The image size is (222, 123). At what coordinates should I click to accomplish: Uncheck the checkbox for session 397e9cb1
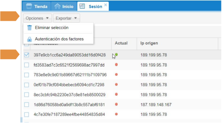click(27, 55)
